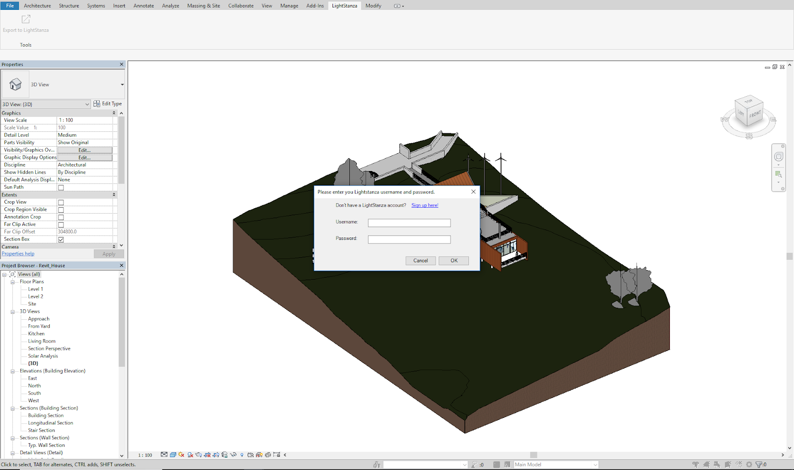Click the Select Pinned Elements status icon

[x=717, y=465]
